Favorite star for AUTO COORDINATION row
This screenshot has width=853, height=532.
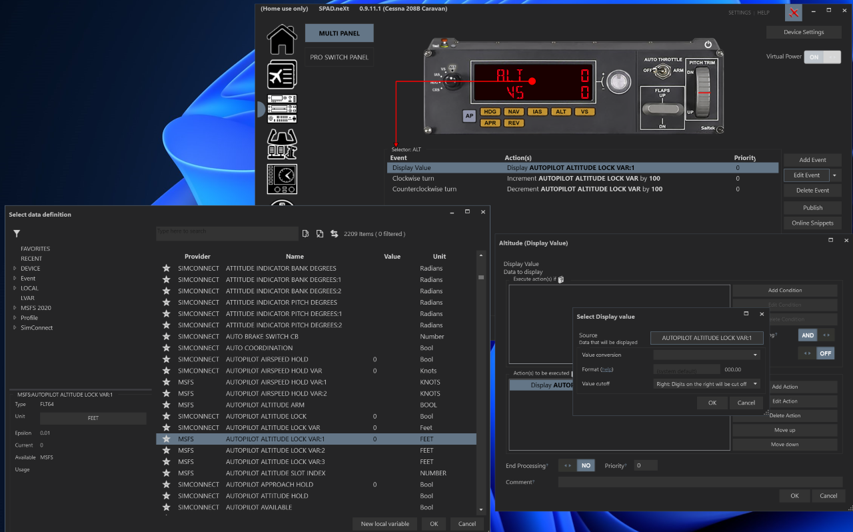(x=166, y=348)
